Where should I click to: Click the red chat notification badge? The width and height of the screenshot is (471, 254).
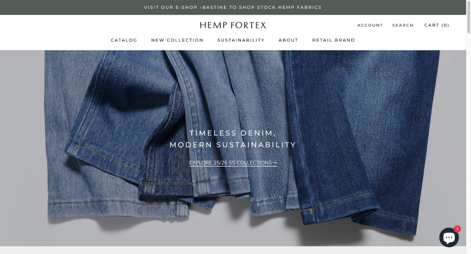pyautogui.click(x=457, y=229)
